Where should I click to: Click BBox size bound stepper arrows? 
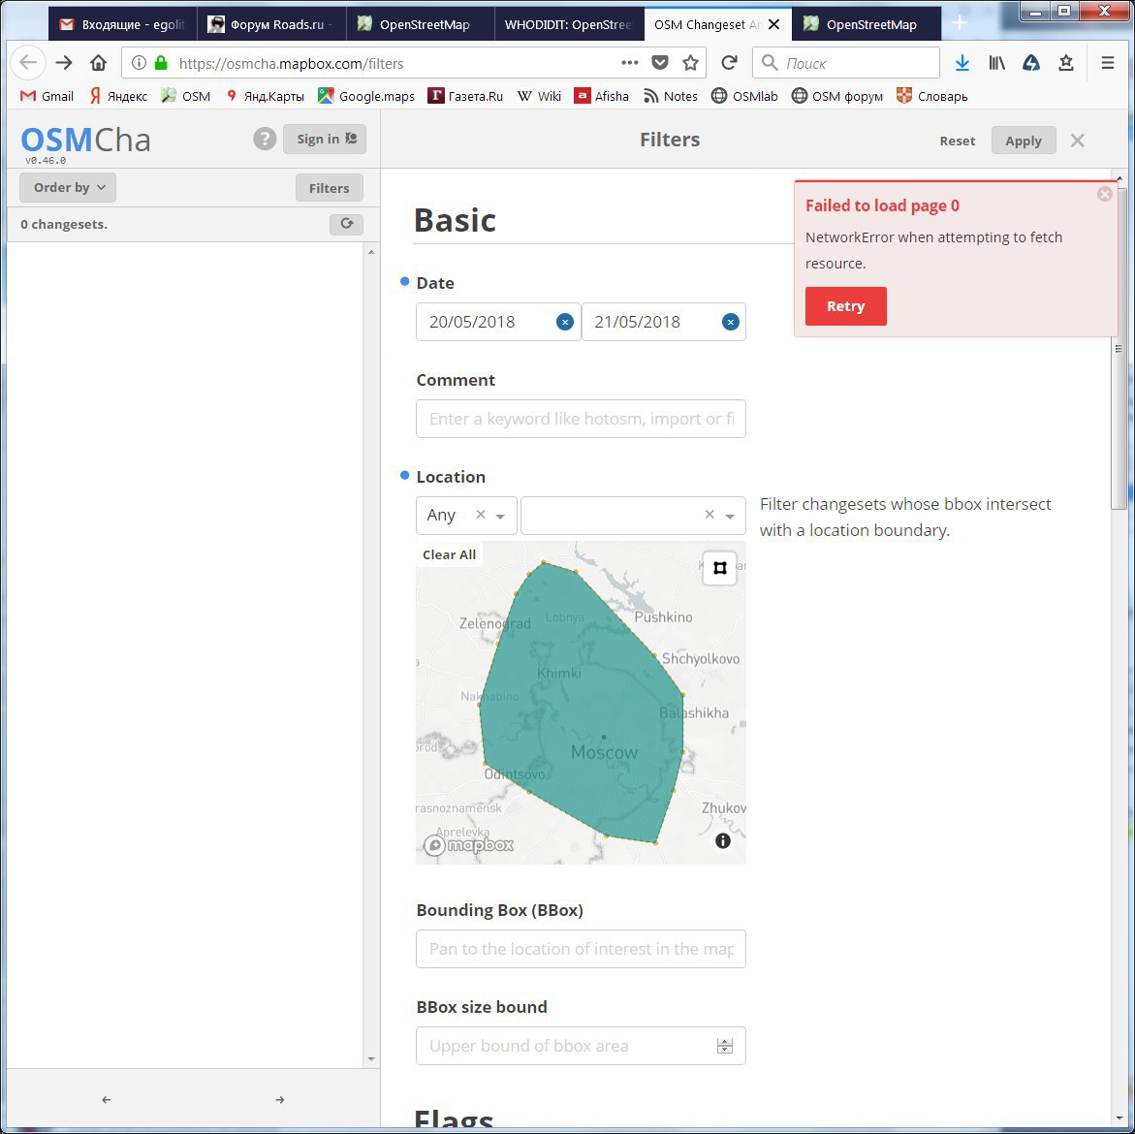pyautogui.click(x=725, y=1046)
